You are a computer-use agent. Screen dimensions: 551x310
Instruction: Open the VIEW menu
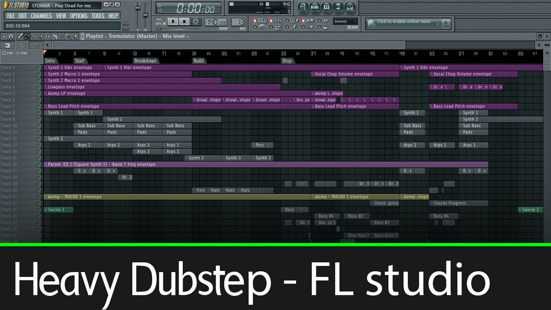coord(61,16)
